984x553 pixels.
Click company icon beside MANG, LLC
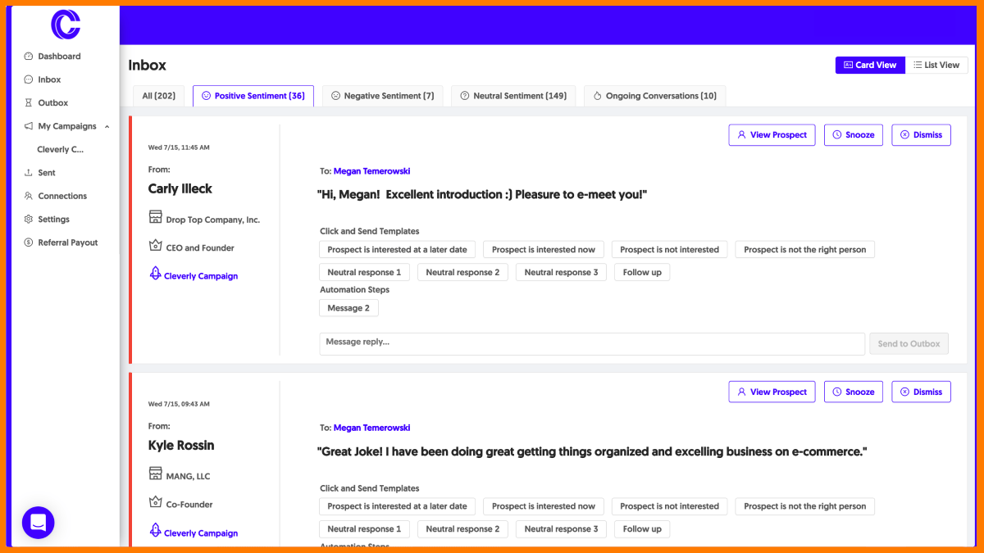156,474
